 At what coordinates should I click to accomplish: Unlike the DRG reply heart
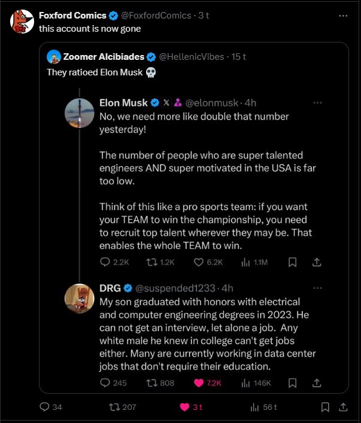click(199, 382)
